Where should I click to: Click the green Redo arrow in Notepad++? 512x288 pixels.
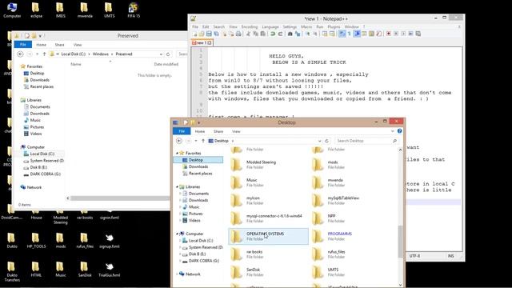tap(280, 34)
